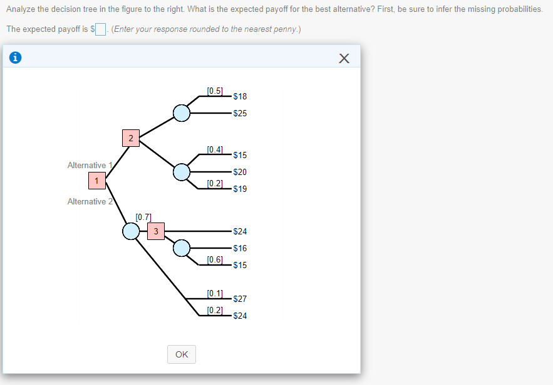Click the $25 payoff value
Viewport: 553px width, 385px height.
point(241,113)
